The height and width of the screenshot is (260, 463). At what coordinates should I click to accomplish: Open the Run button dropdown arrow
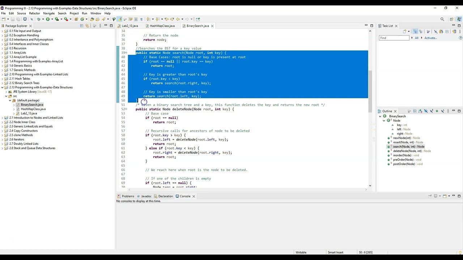(x=52, y=19)
